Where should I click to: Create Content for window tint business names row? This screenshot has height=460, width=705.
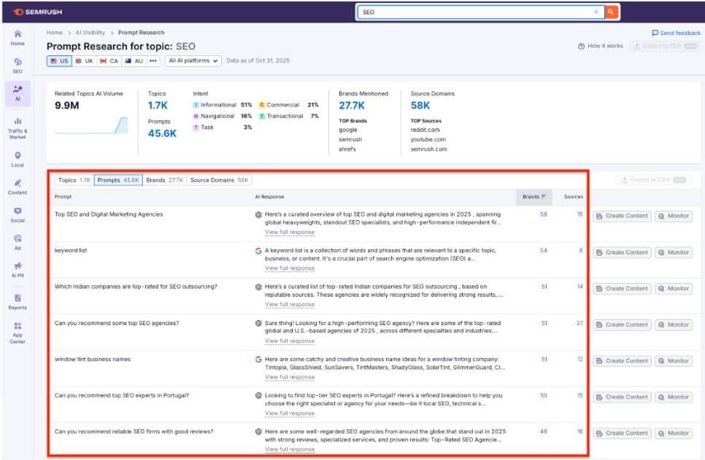[x=623, y=361]
